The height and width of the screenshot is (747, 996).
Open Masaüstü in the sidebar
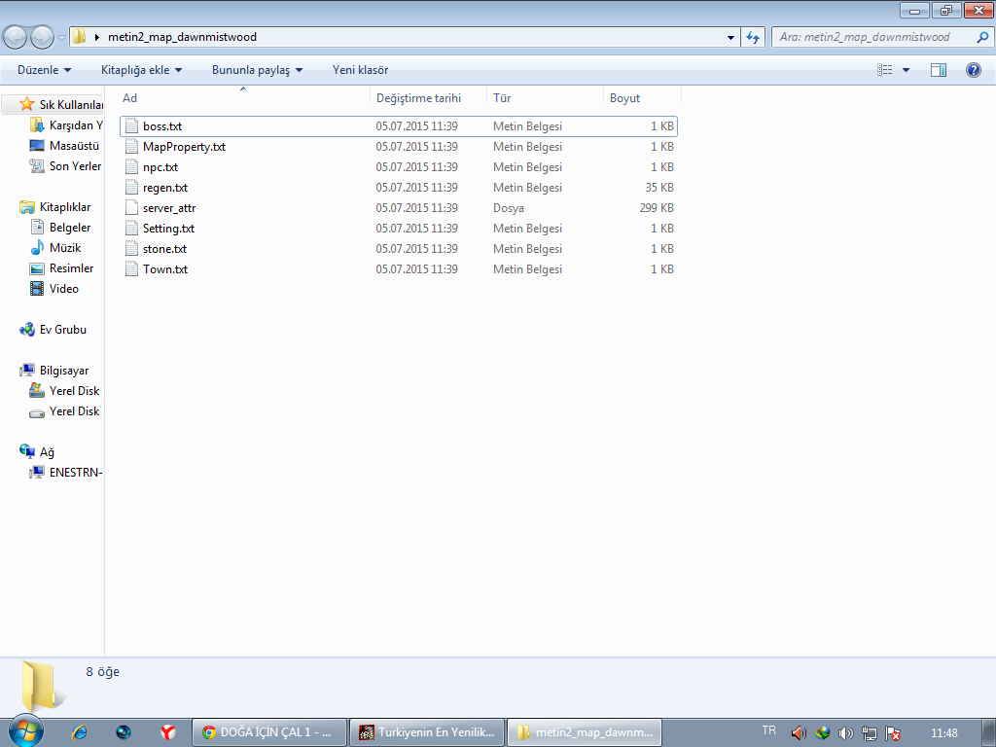click(65, 146)
